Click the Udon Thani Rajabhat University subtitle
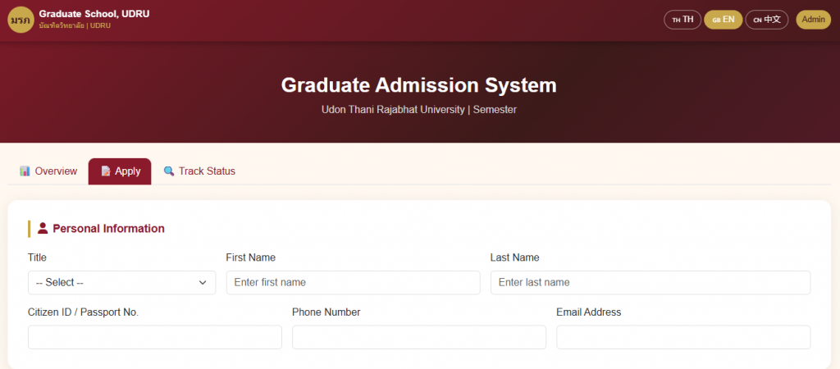 [x=418, y=109]
